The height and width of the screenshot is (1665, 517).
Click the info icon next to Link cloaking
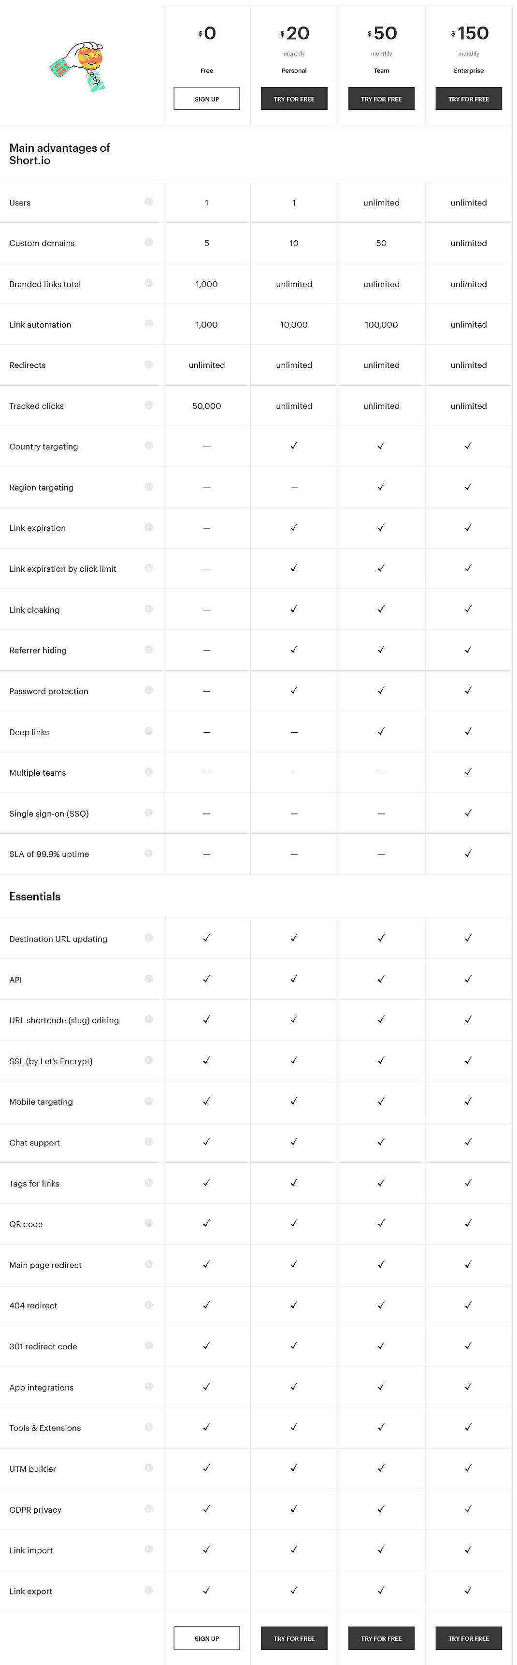(x=149, y=609)
